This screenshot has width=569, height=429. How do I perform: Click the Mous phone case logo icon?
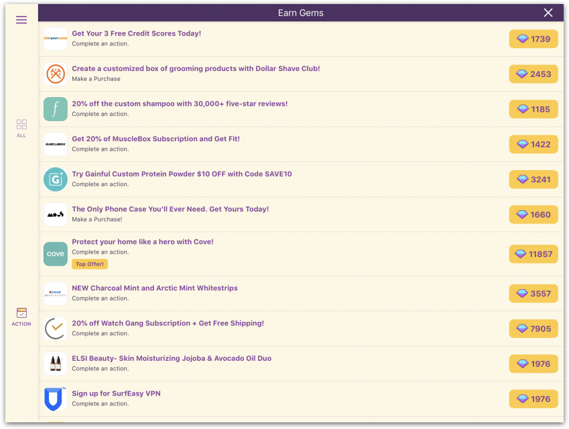[56, 214]
